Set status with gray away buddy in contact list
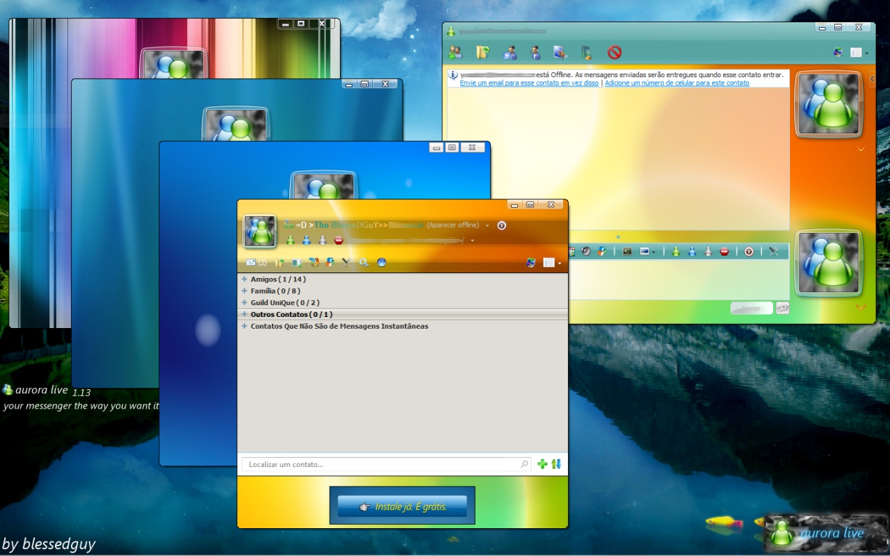The height and width of the screenshot is (556, 890). pyautogui.click(x=322, y=240)
